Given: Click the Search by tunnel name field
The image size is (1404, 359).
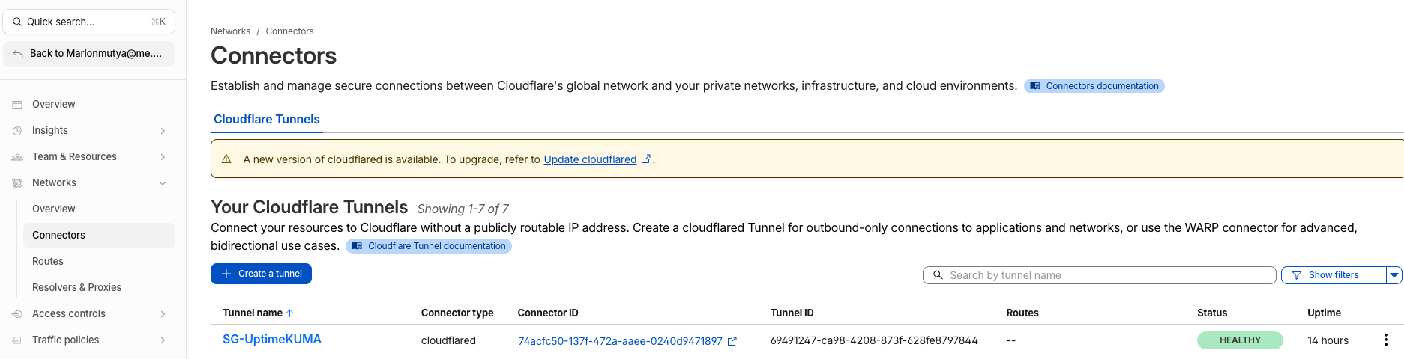Looking at the screenshot, I should (1099, 275).
